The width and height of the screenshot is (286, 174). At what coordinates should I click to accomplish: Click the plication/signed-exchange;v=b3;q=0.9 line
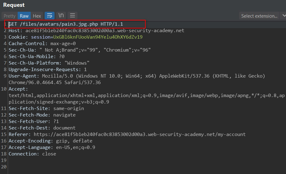[x=59, y=102]
